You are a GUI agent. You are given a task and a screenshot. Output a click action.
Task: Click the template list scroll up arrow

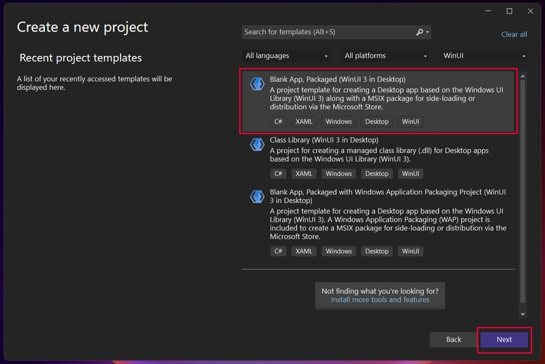click(523, 76)
